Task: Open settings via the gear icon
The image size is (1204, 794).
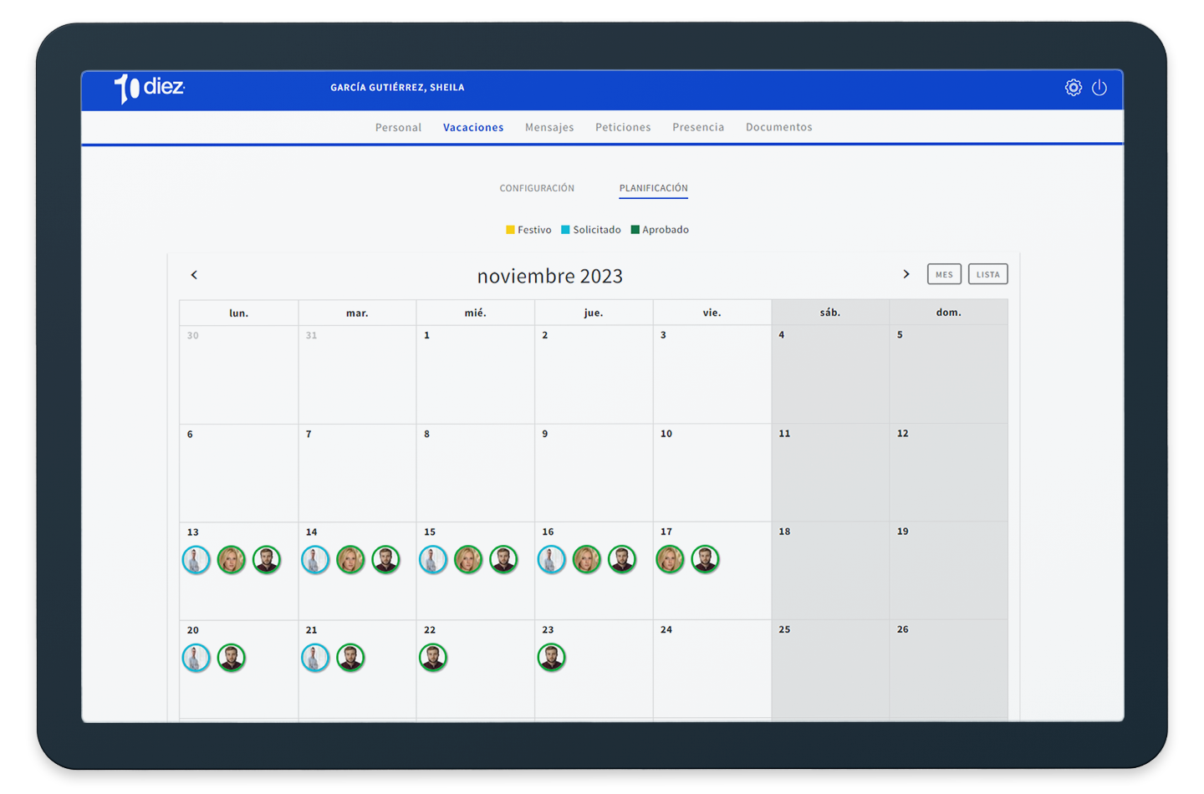Action: pyautogui.click(x=1073, y=88)
